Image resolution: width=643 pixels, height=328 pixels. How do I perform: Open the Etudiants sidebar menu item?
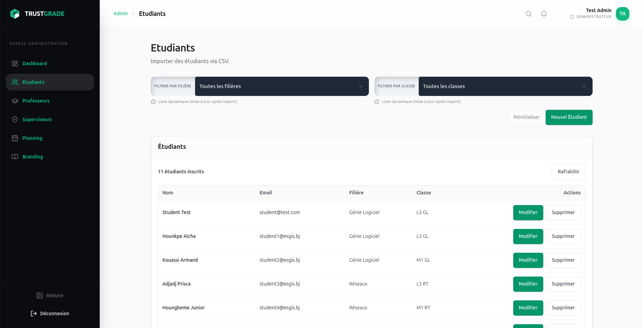[x=50, y=82]
